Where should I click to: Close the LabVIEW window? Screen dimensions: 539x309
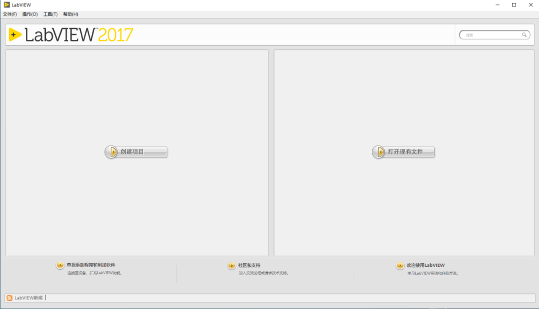[x=531, y=5]
